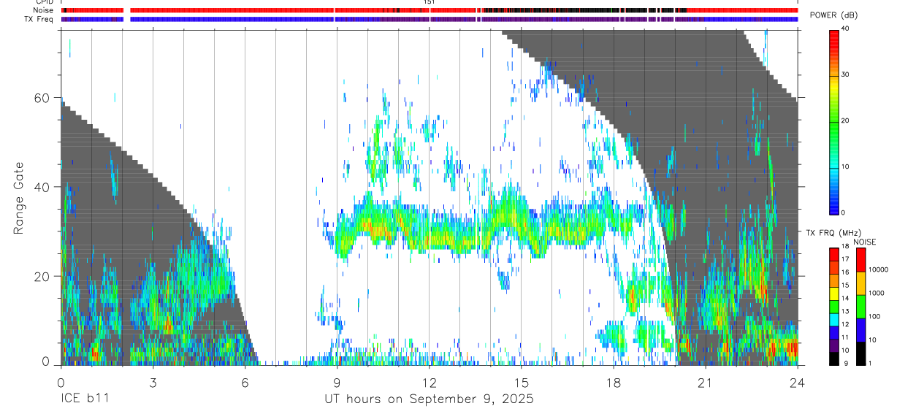The image size is (897, 414).
Task: Click hour tick '21' on the time axis
Action: pos(706,382)
